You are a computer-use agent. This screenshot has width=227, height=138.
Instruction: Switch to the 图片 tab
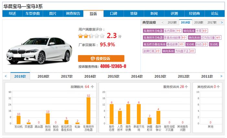point(53,14)
